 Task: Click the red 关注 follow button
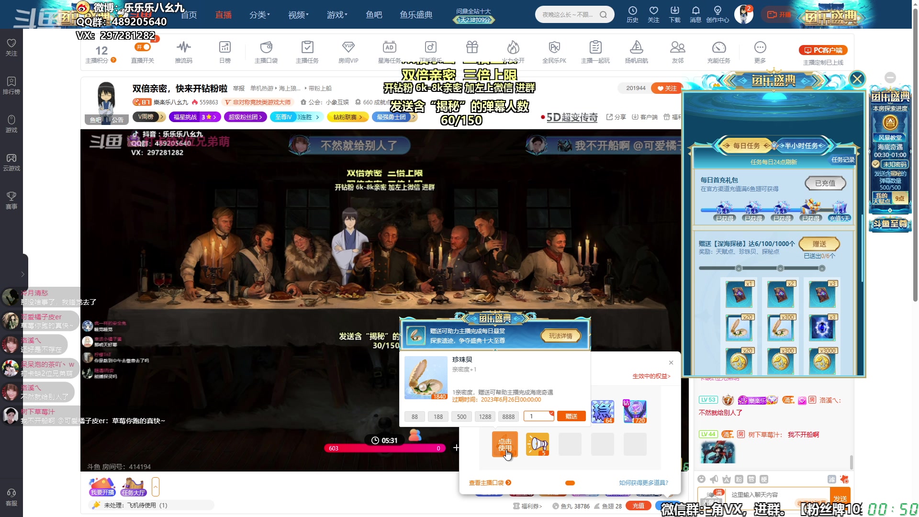point(667,88)
